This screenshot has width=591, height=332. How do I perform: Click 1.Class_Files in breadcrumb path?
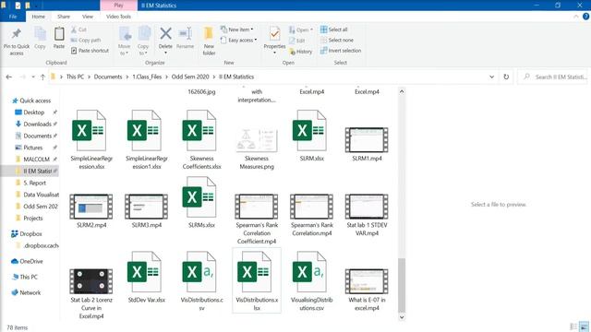147,77
